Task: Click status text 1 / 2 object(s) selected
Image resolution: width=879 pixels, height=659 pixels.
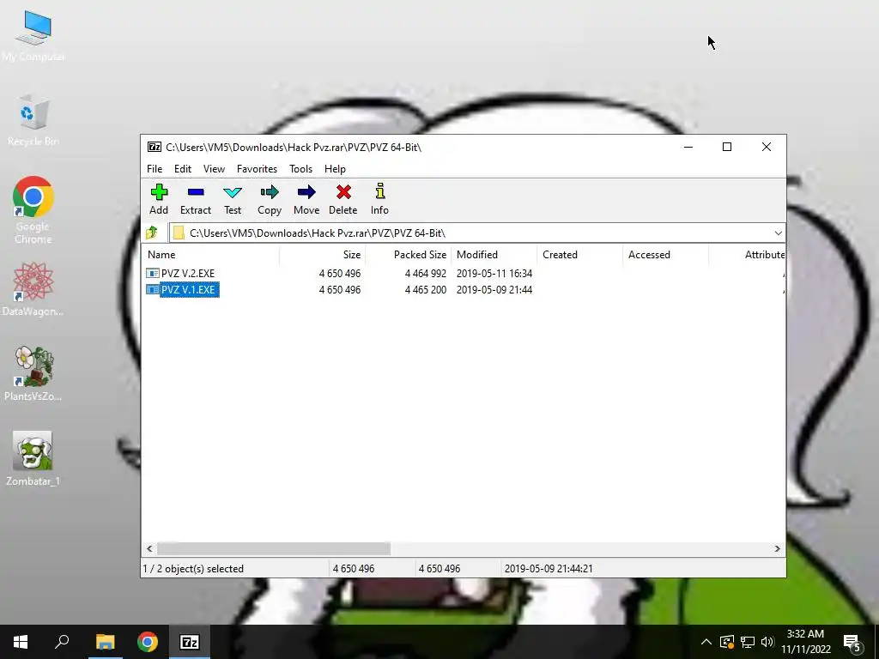Action: (193, 568)
